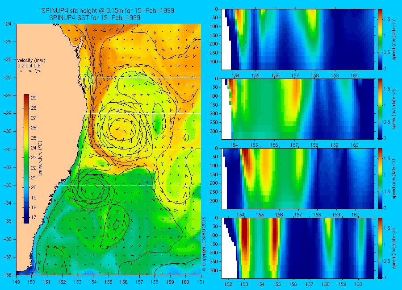This screenshot has height=290, width=402.
Task: Click the '155' longitude tick on SST map
Action: point(109,282)
